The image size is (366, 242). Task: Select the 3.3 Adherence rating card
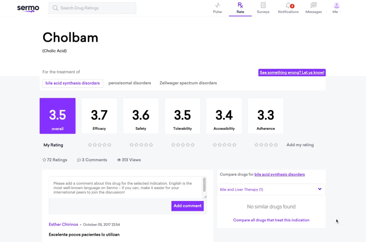(266, 116)
